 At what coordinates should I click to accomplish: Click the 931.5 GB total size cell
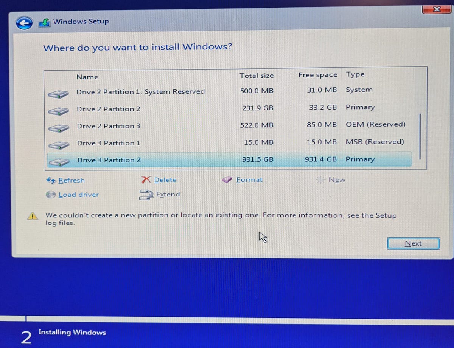258,159
